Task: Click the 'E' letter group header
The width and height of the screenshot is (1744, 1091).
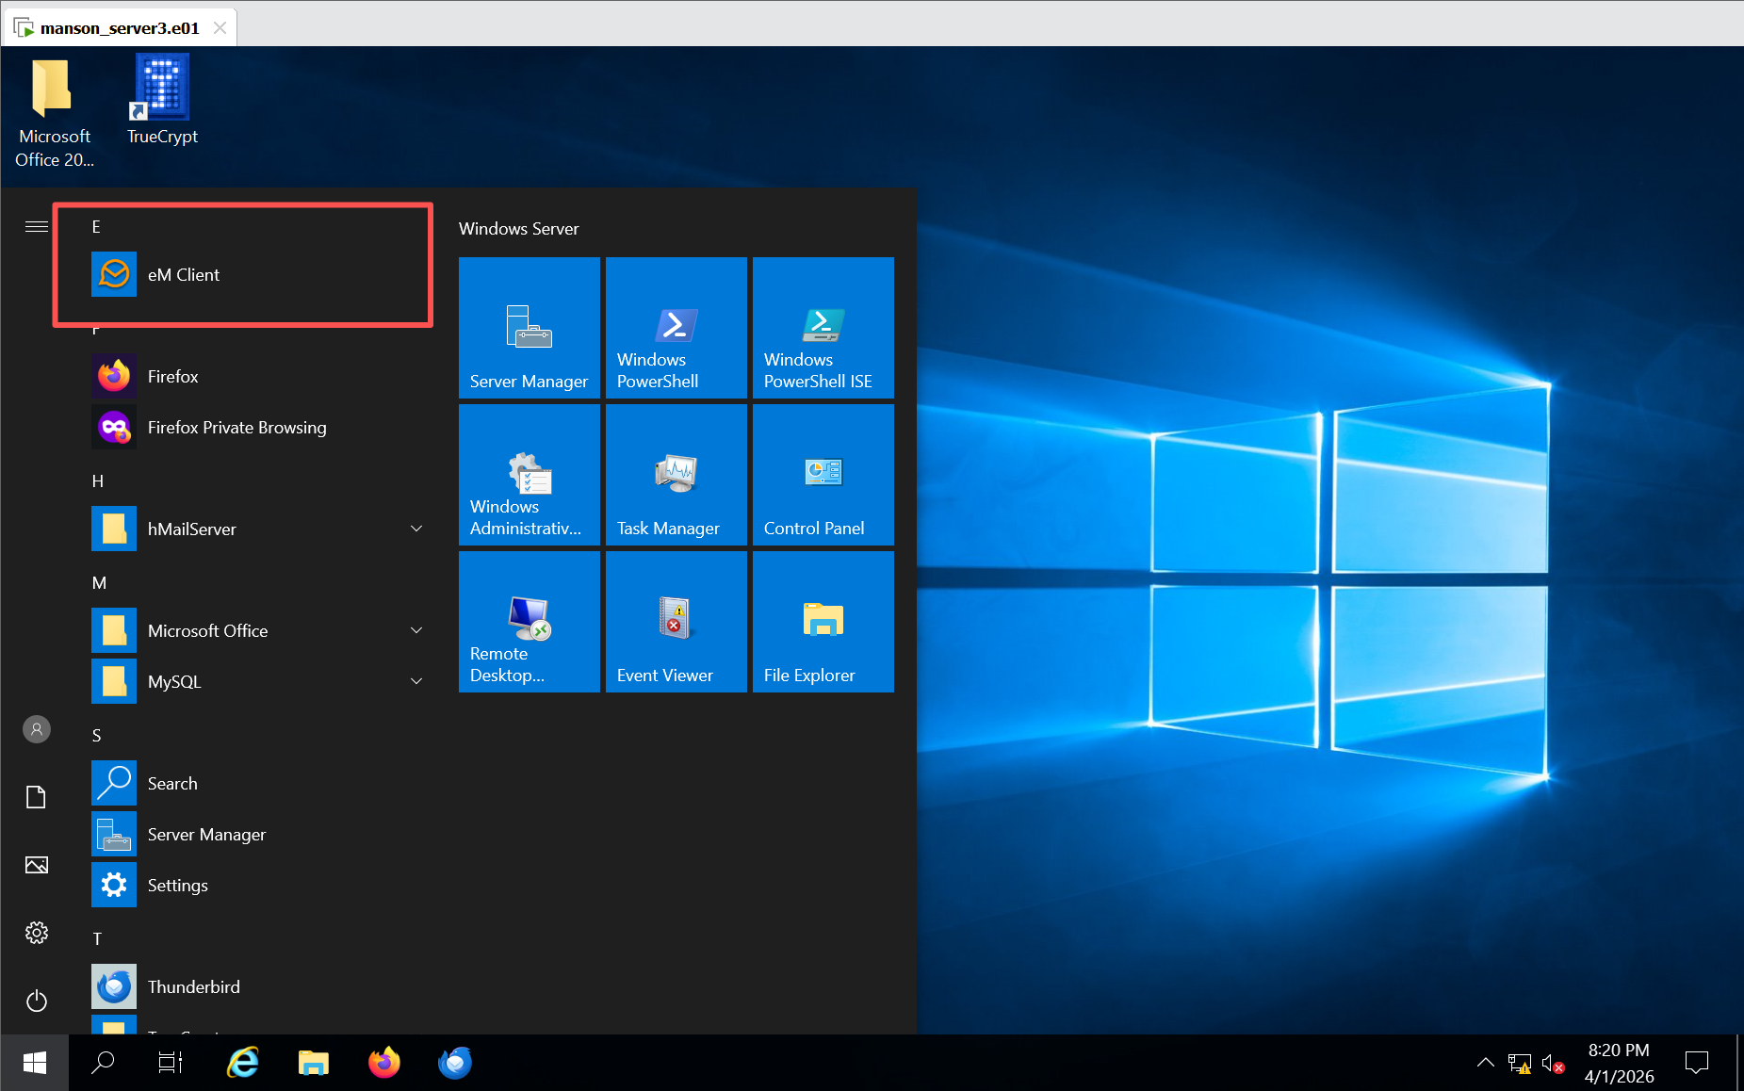Action: [96, 226]
